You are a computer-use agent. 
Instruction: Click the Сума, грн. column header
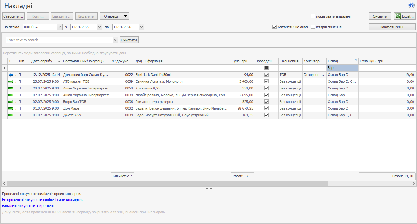pyautogui.click(x=242, y=61)
